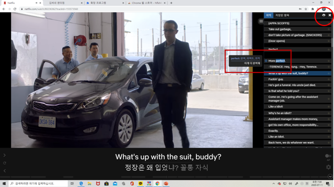Open the Chrome extensions puzzle icon
334x187 pixels.
point(312,9)
